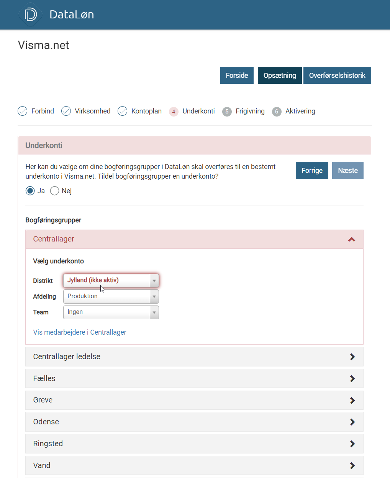The height and width of the screenshot is (478, 390).
Task: Go to the Forside tab
Action: 237,76
